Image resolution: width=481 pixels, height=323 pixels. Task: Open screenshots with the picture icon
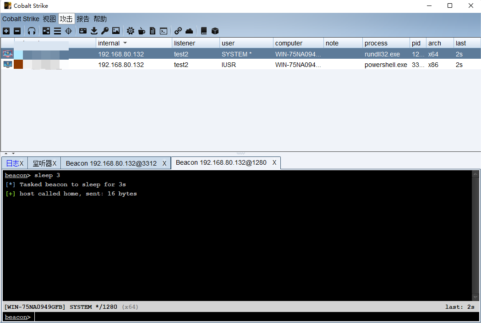point(116,31)
